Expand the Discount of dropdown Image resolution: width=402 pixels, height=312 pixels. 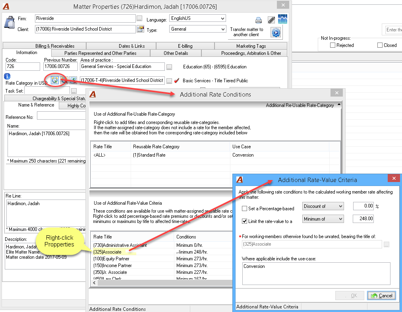323,206
